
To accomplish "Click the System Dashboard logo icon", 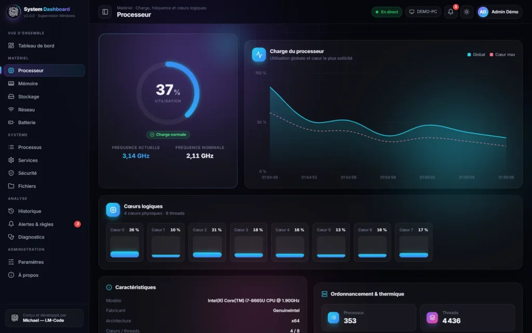I will (14, 12).
